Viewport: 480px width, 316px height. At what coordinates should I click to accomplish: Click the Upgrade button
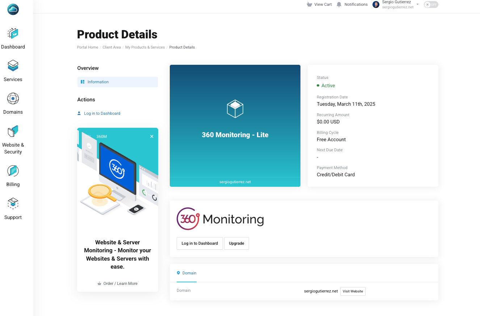click(236, 243)
